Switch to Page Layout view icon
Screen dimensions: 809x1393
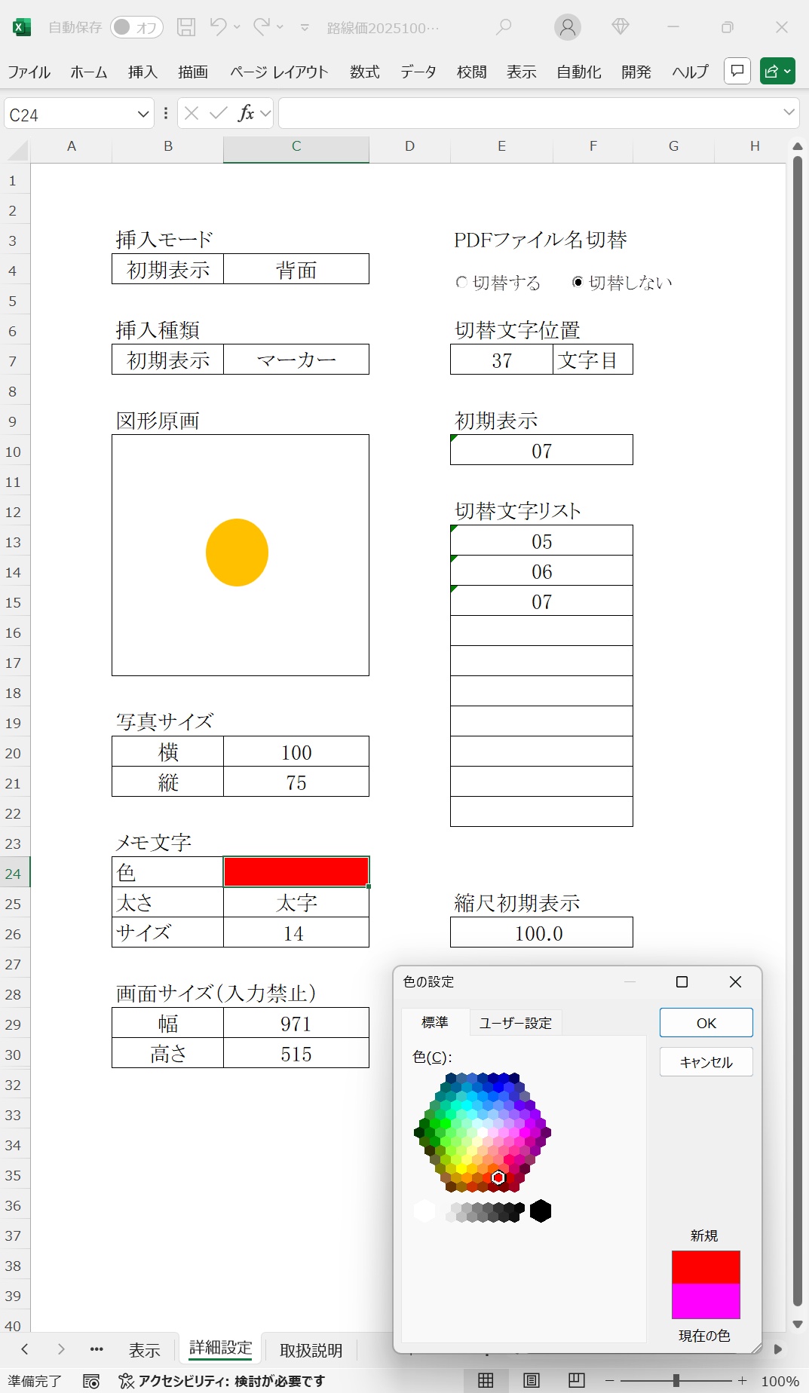tap(532, 1380)
